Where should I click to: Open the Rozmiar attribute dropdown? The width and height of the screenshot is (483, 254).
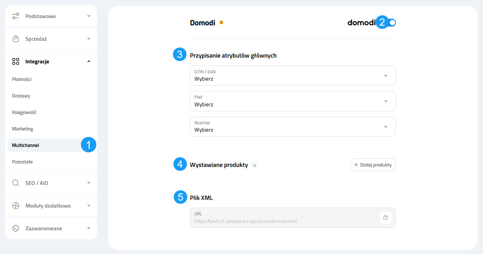click(293, 127)
